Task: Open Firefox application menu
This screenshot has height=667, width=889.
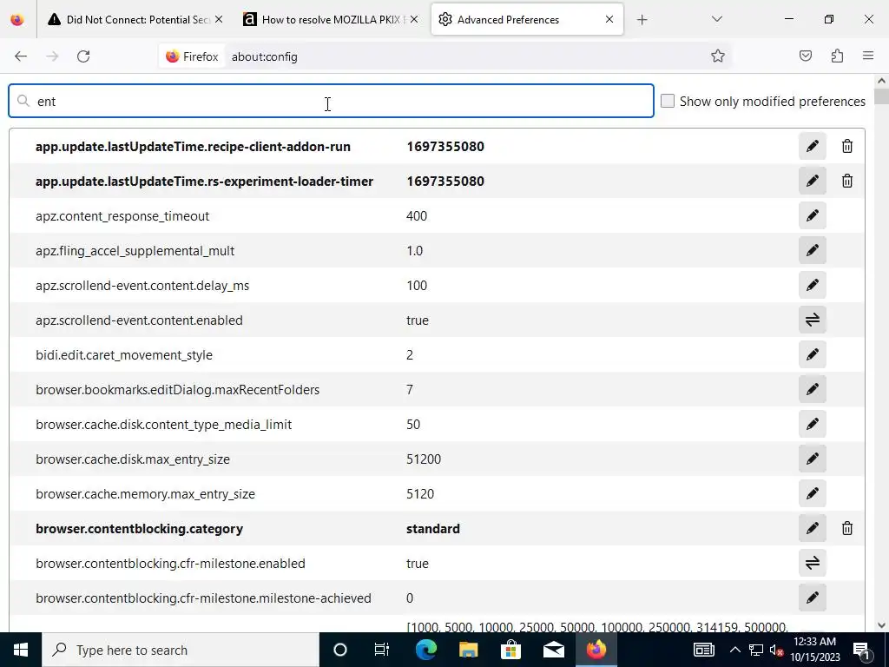Action: 868,56
